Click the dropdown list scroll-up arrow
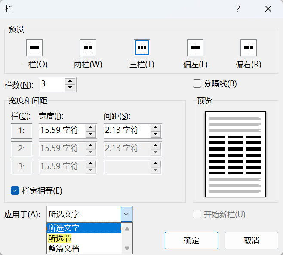The height and width of the screenshot is (255, 283). pos(127,229)
